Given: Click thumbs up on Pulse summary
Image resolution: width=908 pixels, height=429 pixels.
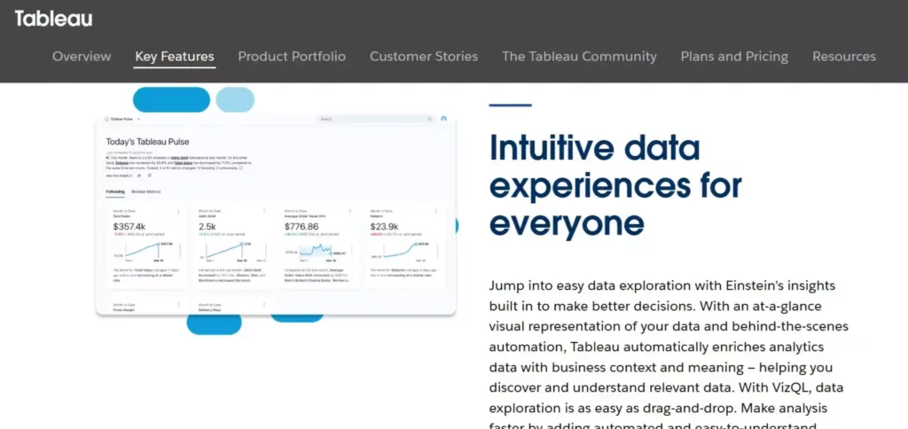Looking at the screenshot, I should (139, 175).
